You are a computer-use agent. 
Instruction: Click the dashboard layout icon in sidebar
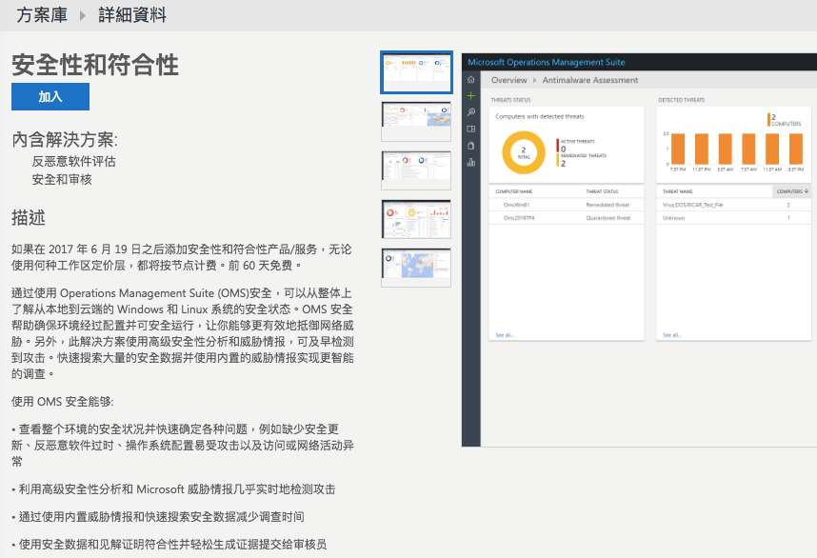[471, 129]
